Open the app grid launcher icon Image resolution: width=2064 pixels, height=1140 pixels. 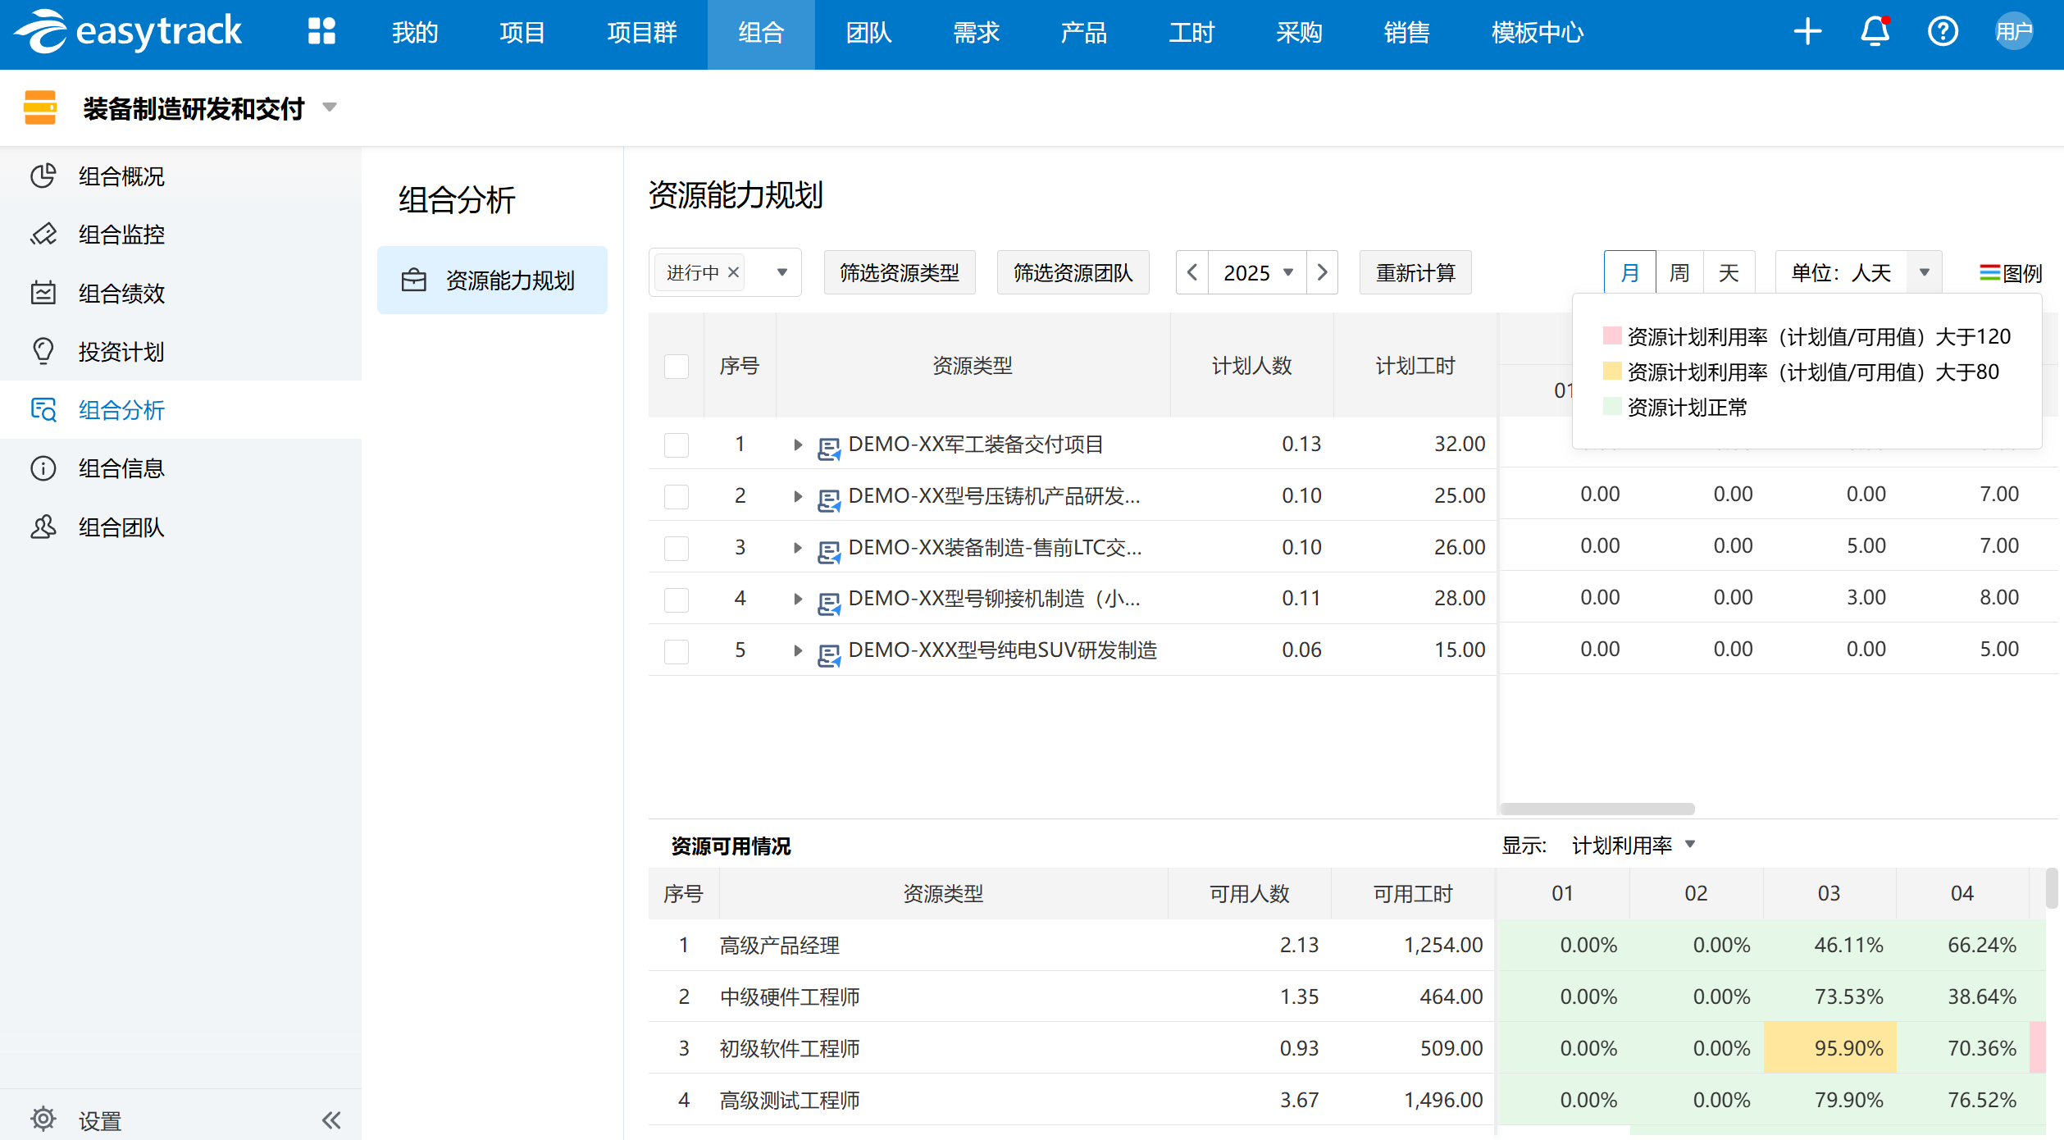[321, 31]
